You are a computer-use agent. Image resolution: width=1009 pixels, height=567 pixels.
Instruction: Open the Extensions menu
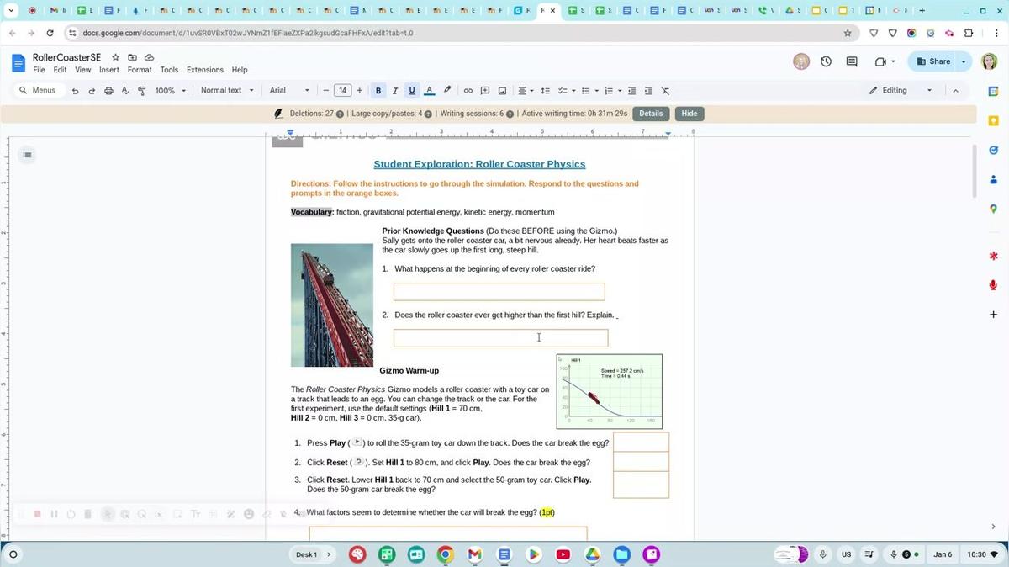point(205,70)
